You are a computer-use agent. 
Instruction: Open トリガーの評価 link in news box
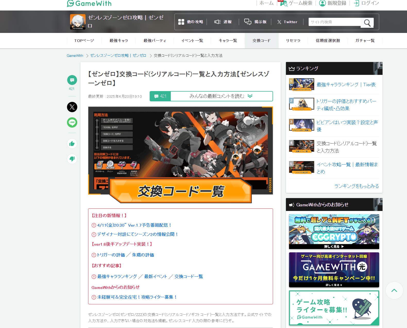point(111,255)
